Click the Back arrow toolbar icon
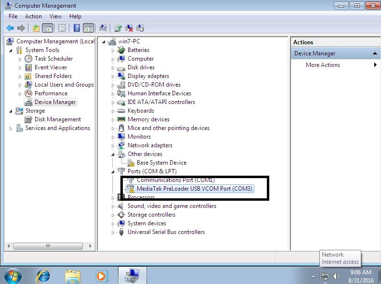 tap(10, 28)
